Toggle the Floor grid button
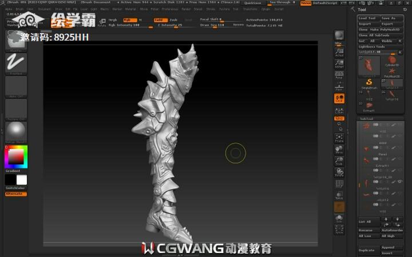This screenshot has width=412, height=257. pos(339,87)
